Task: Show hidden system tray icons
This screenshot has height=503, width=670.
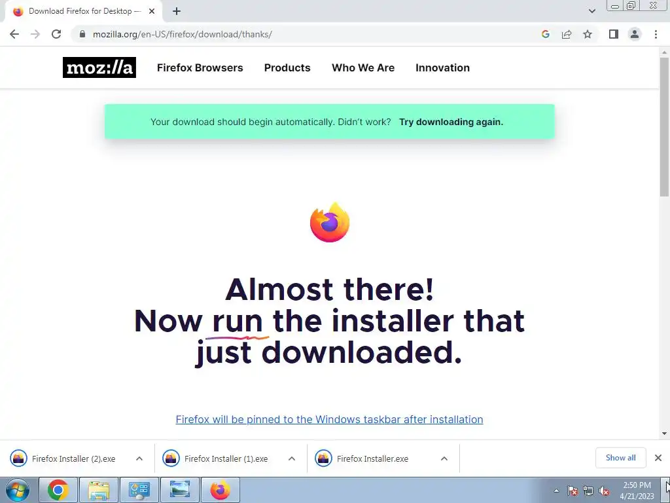Action: pos(556,491)
